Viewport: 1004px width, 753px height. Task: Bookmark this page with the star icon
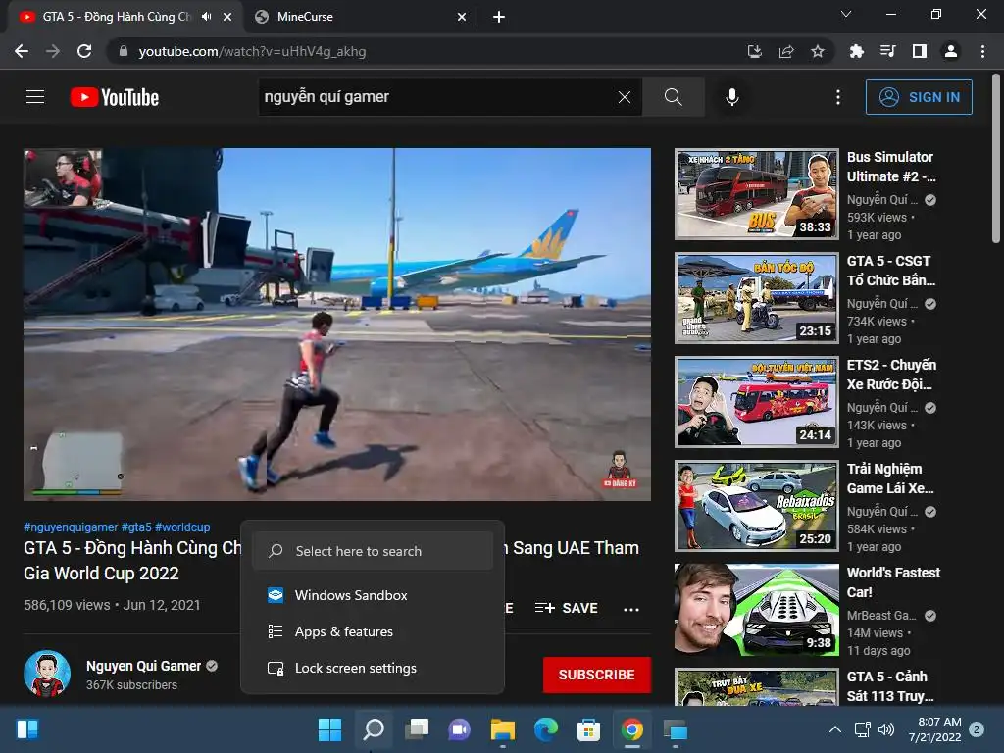coord(818,51)
